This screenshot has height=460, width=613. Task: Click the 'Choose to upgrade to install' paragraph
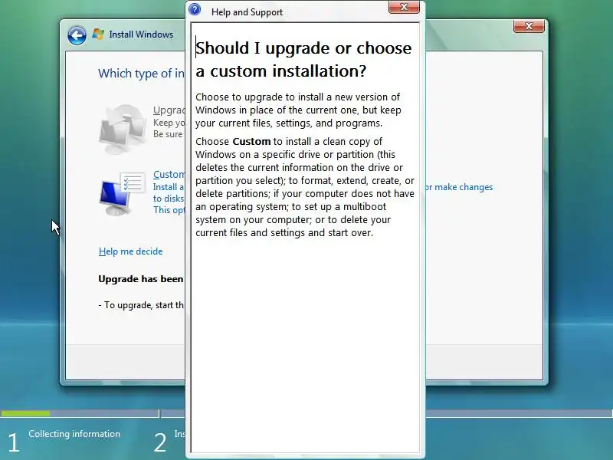coord(298,110)
